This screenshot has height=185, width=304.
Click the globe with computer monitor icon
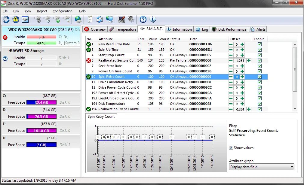tap(109, 20)
